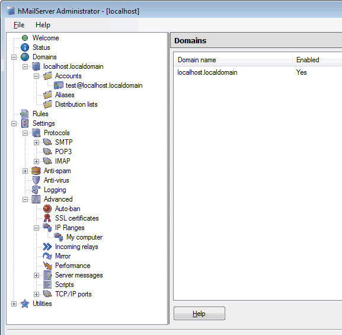Open the File menu
The width and height of the screenshot is (342, 335).
point(19,25)
